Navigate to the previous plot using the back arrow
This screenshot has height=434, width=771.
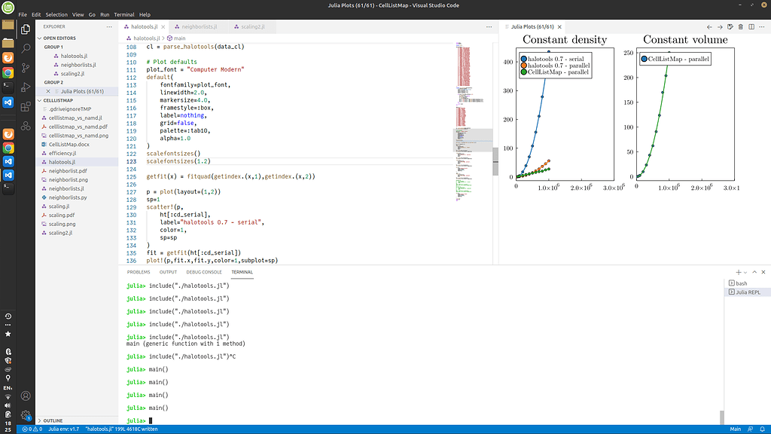pos(709,26)
